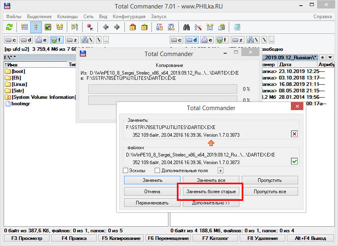Select drive c in the left panel
The image size is (338, 246).
[x=11, y=40]
